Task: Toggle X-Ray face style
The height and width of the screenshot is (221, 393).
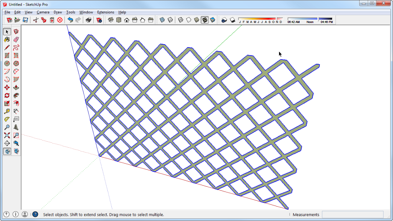Action: pyautogui.click(x=162, y=20)
